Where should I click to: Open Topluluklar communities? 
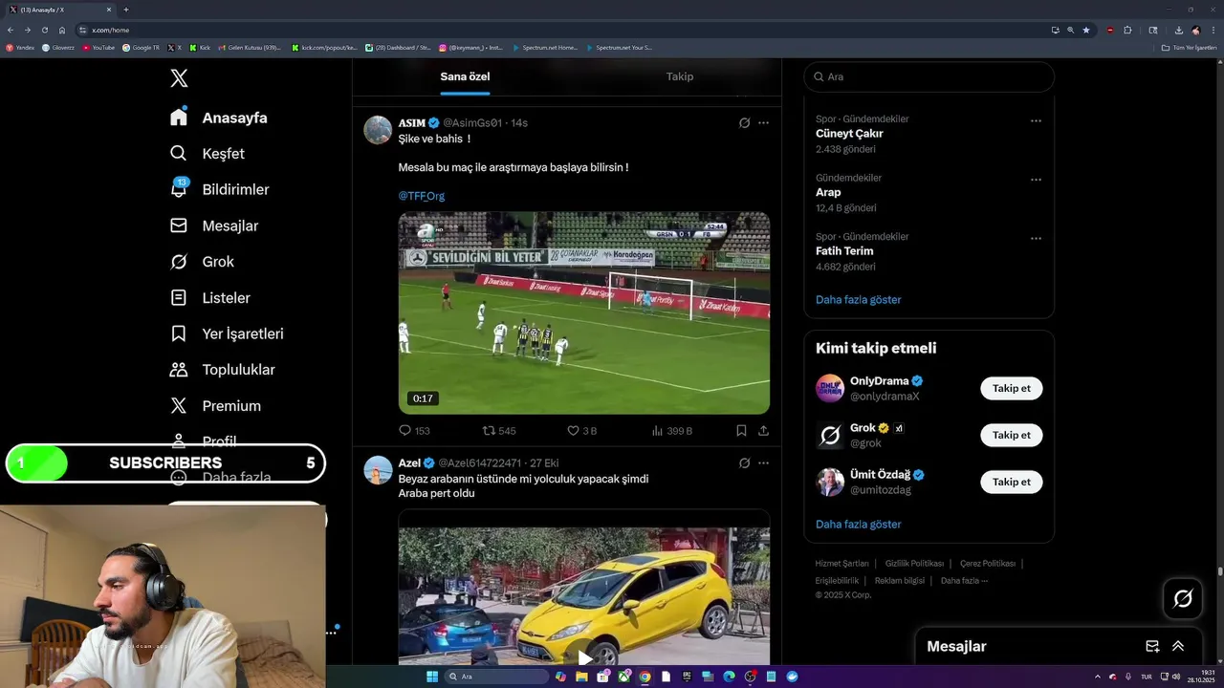pyautogui.click(x=222, y=370)
